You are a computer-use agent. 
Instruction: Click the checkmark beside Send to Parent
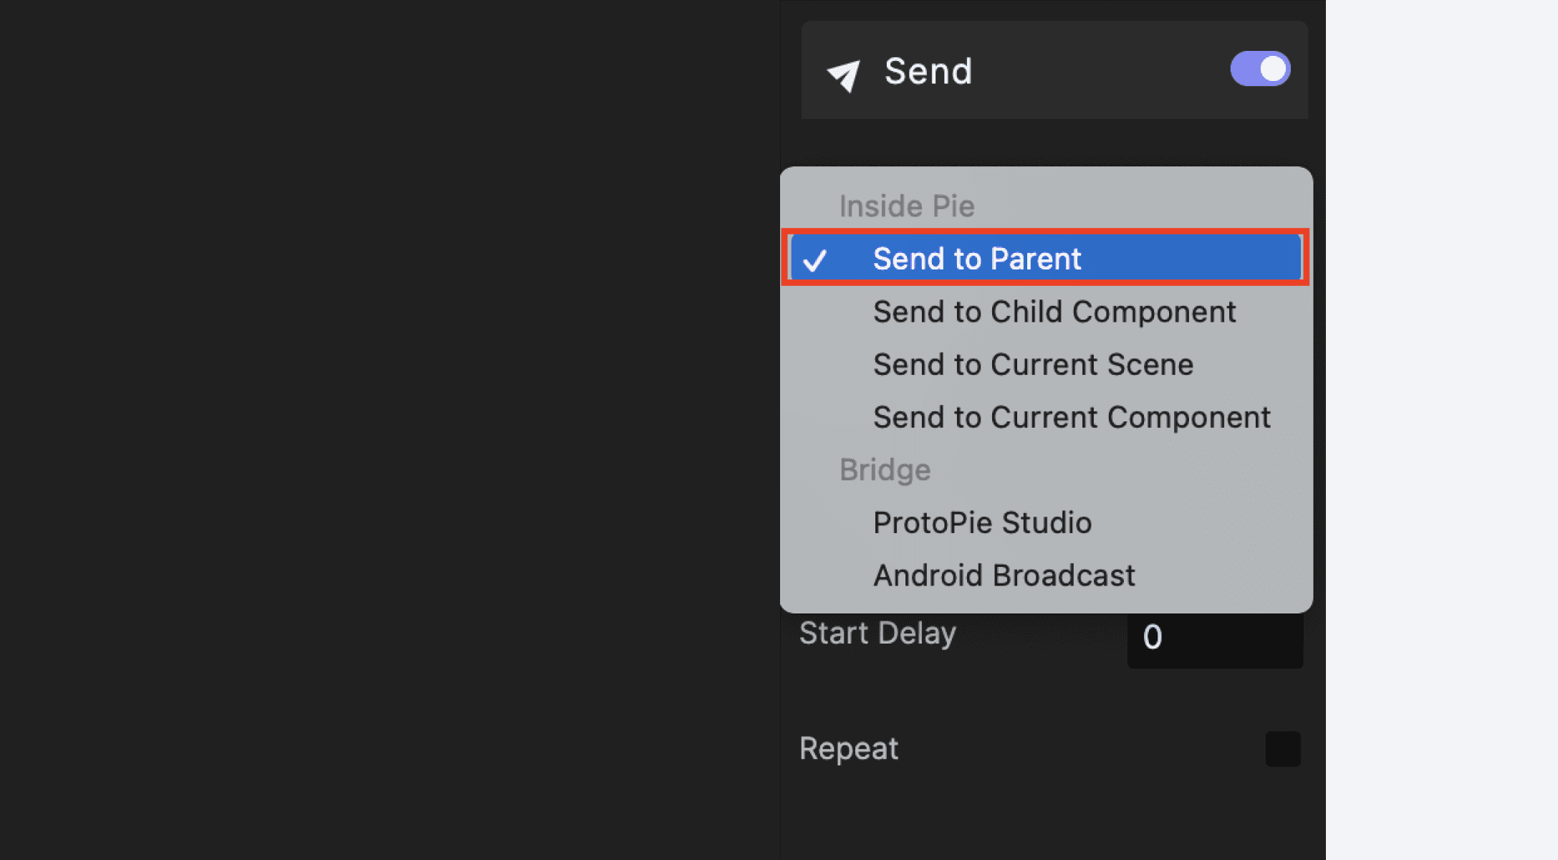click(817, 259)
